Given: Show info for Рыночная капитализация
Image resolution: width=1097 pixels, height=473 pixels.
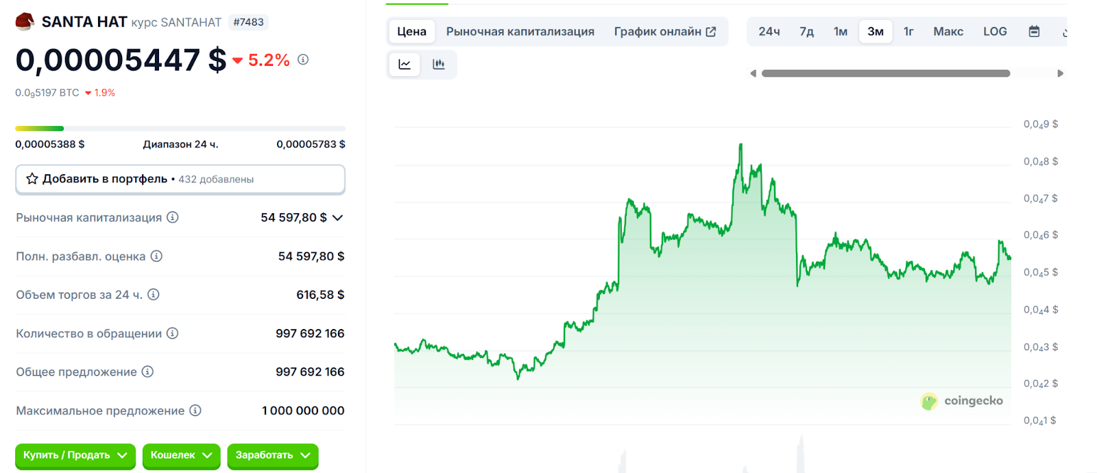Looking at the screenshot, I should (x=173, y=217).
